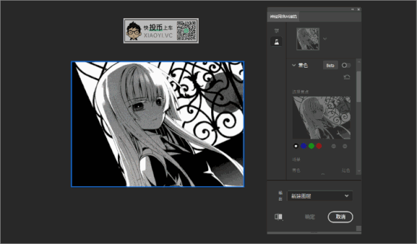Open the beta filters flask icon
Viewport: 417px width, 244px height.
pyautogui.click(x=276, y=42)
